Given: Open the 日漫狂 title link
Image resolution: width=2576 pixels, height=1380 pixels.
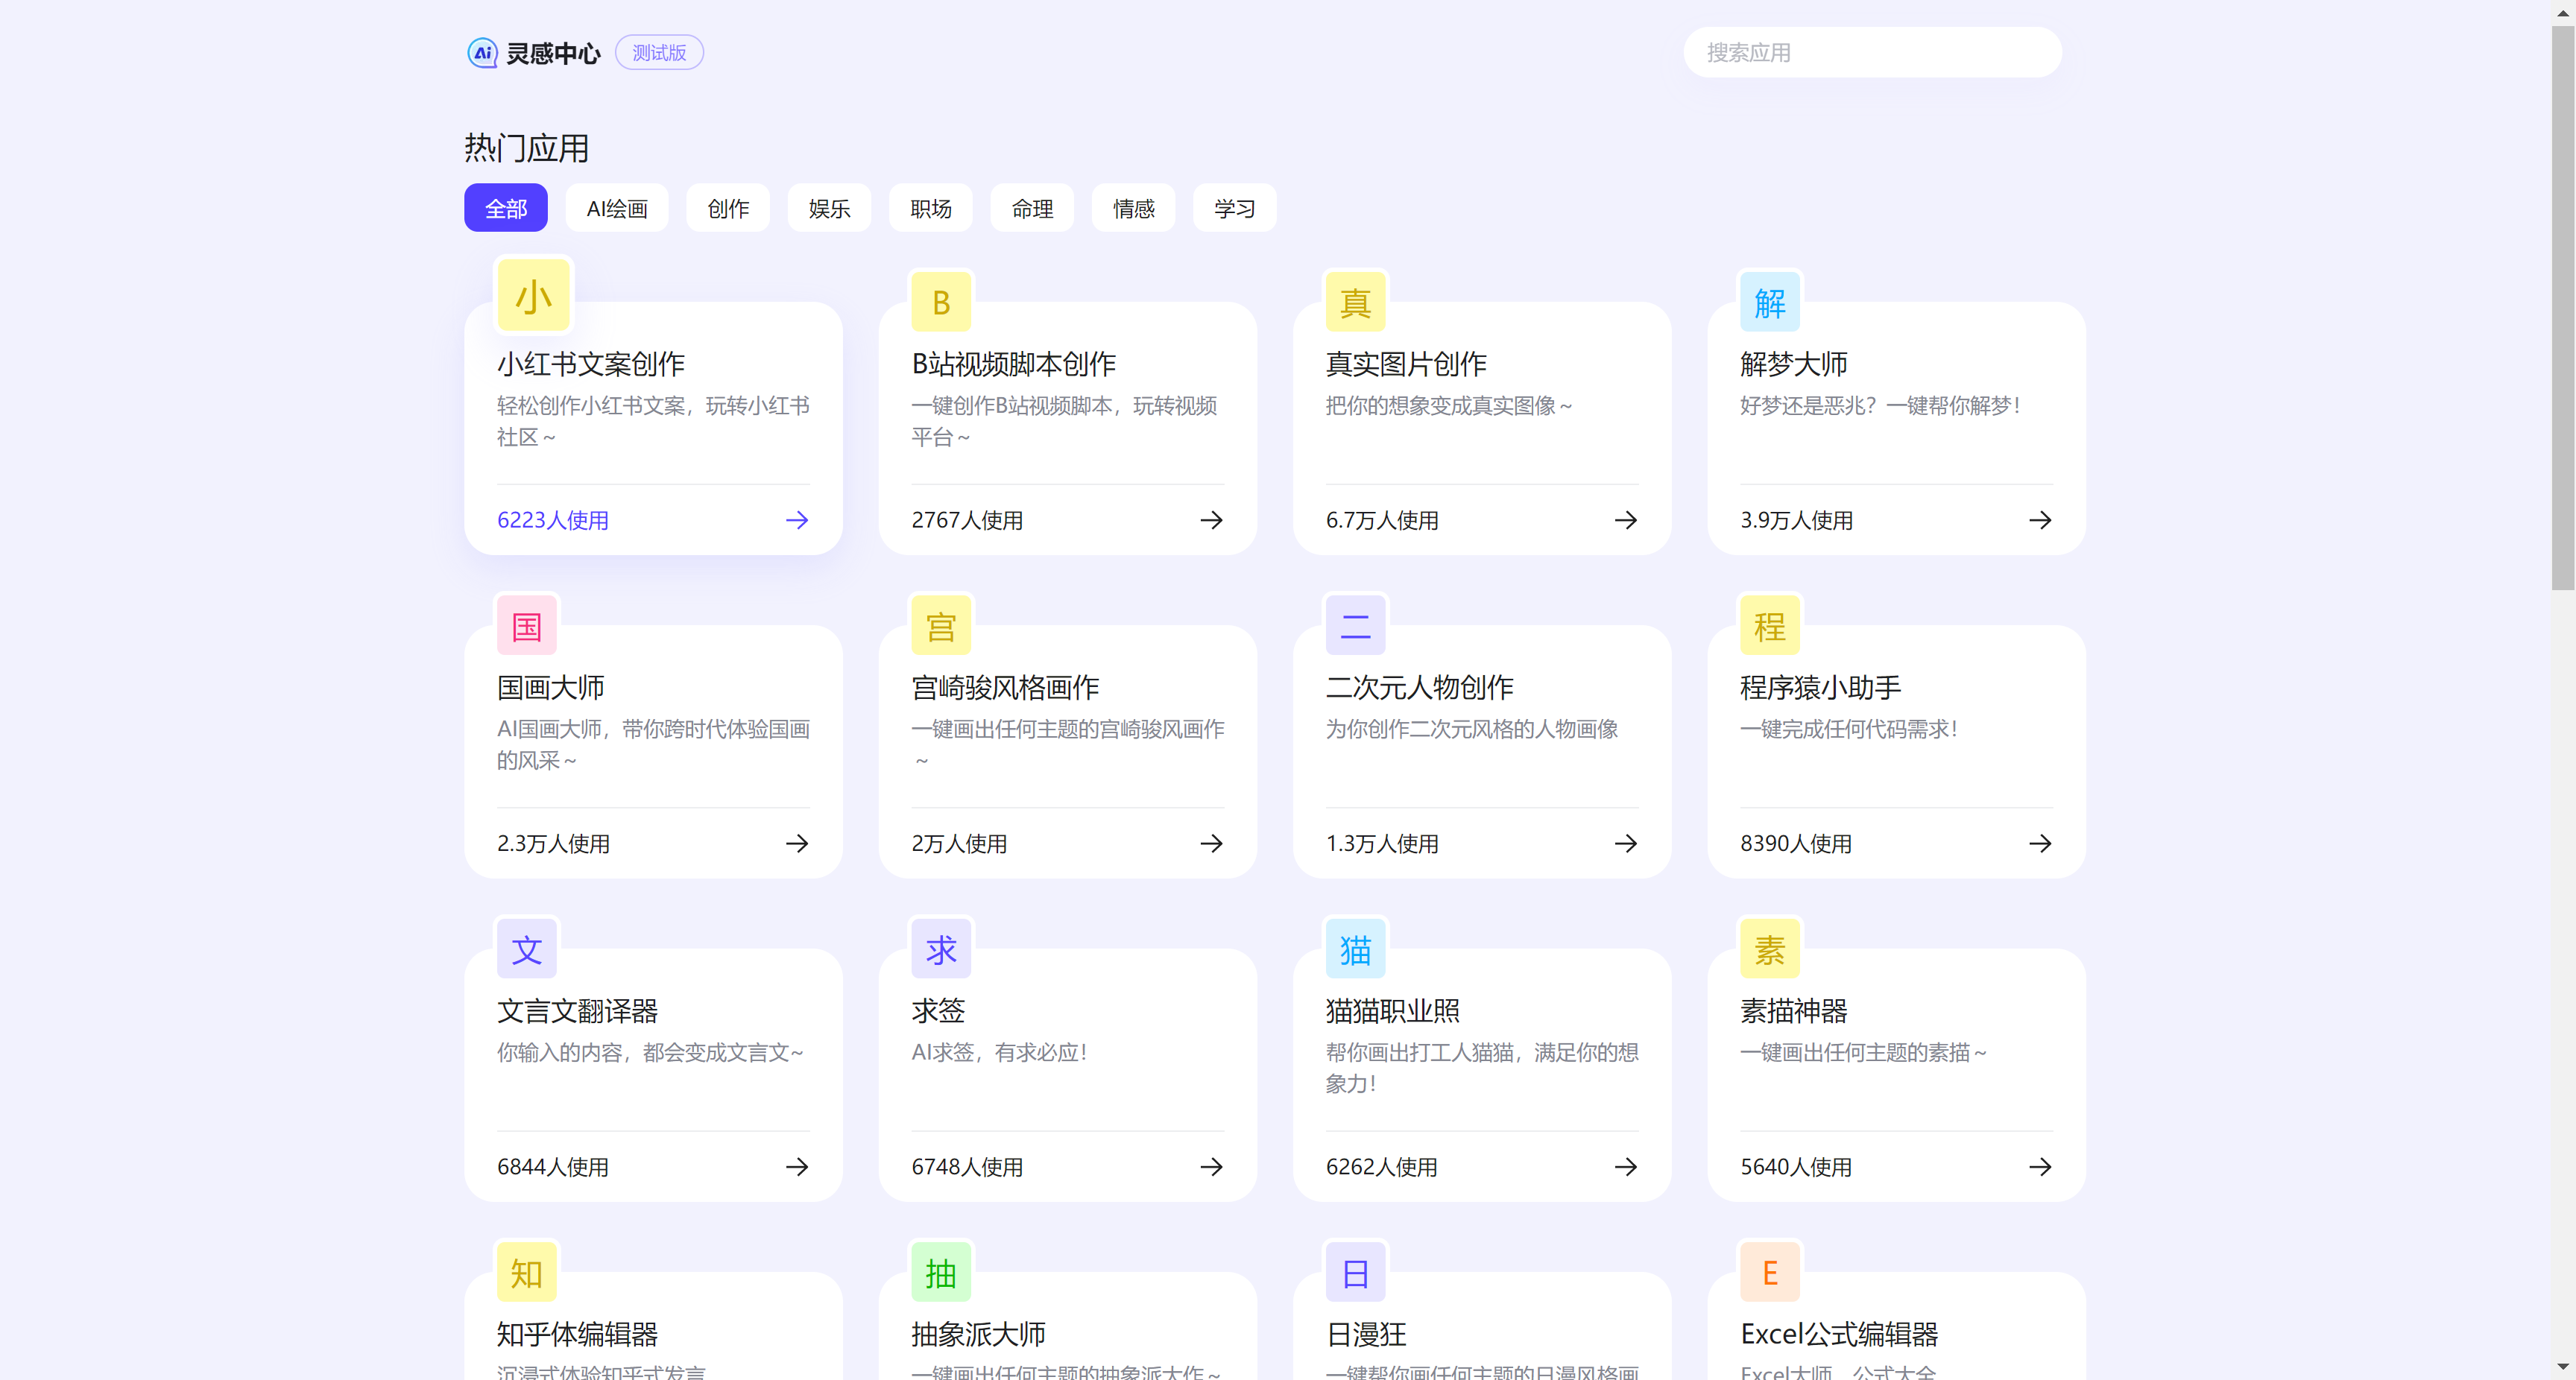Looking at the screenshot, I should 1366,1334.
